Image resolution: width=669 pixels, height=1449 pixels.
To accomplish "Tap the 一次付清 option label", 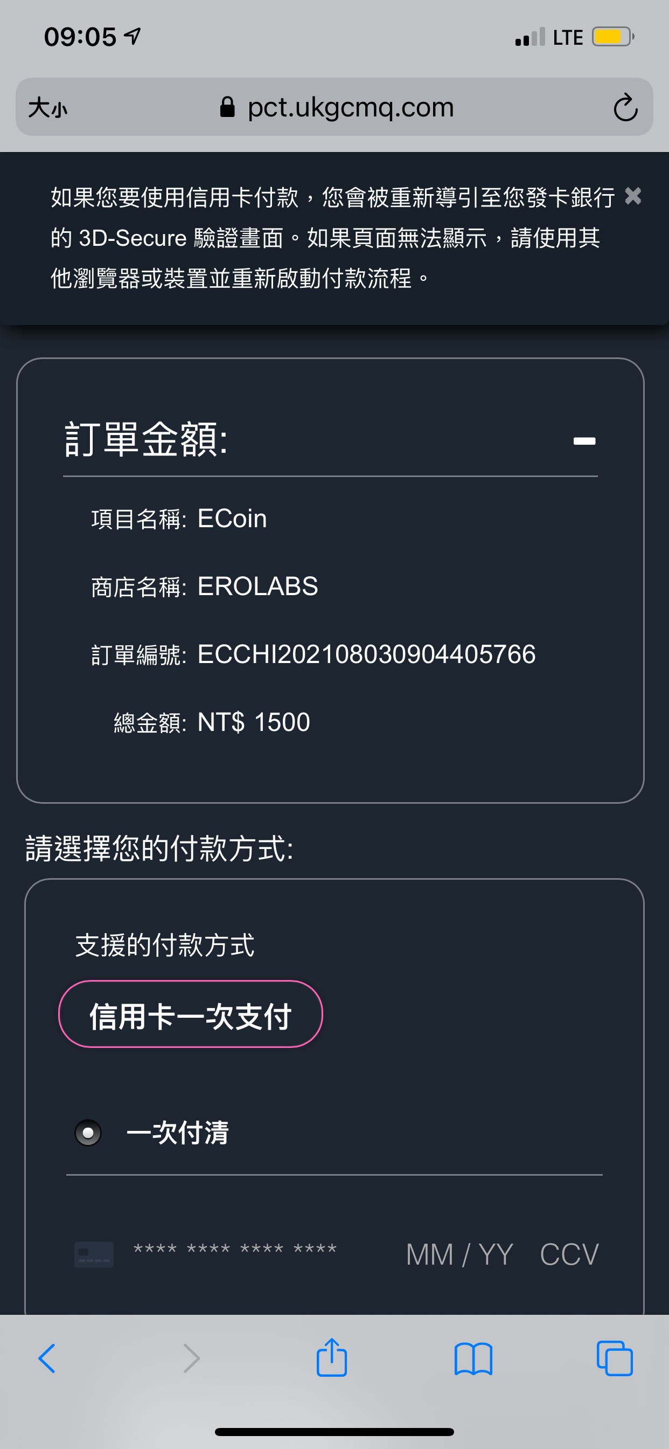I will pyautogui.click(x=178, y=1133).
